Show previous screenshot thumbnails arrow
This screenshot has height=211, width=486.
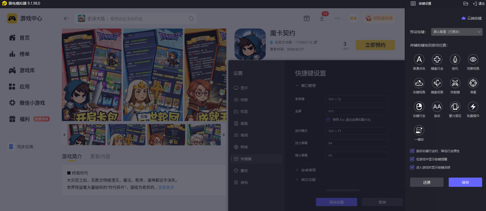64,135
